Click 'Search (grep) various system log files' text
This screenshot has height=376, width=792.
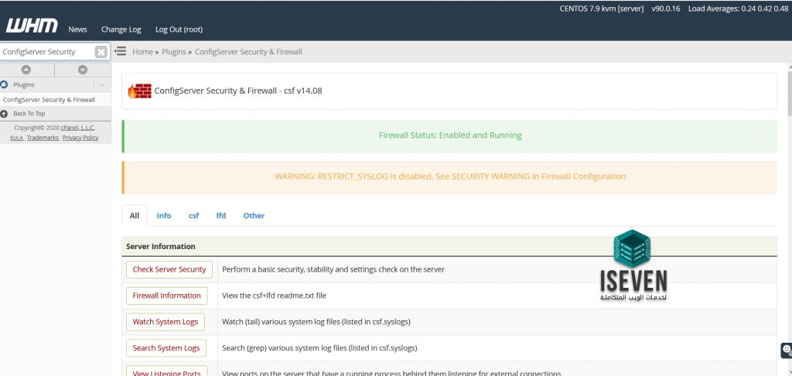[319, 347]
